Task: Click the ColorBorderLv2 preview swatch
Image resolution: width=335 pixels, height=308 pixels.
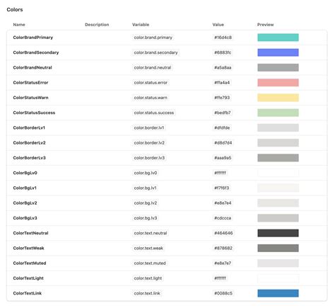Action: (x=278, y=143)
